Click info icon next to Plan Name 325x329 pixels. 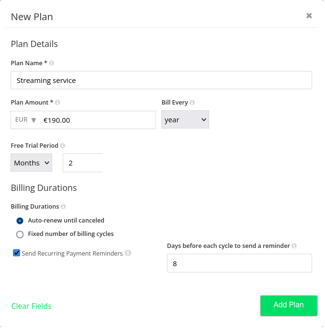[x=52, y=63]
